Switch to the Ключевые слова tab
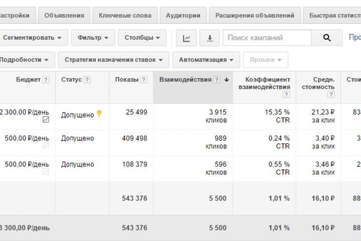The image size is (361, 241). tap(125, 16)
